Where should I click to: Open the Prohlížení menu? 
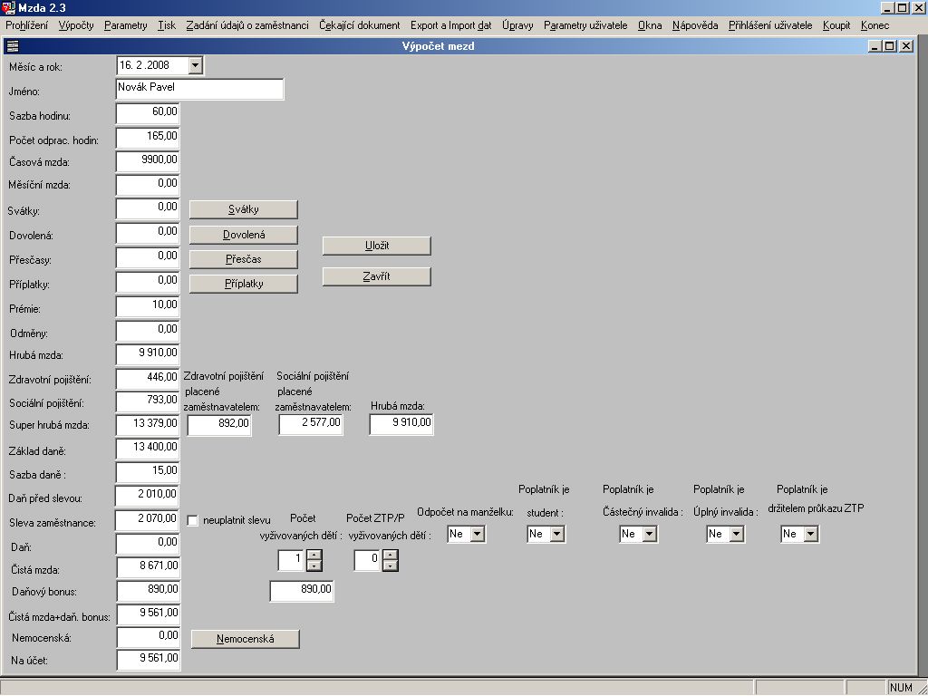[26, 25]
